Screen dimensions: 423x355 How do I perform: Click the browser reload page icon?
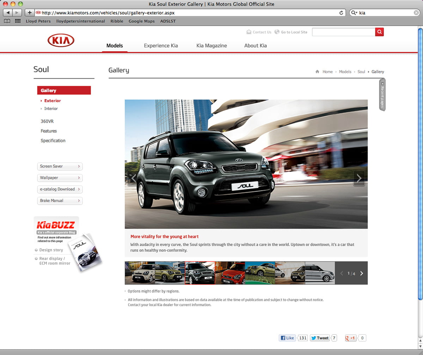tap(341, 13)
